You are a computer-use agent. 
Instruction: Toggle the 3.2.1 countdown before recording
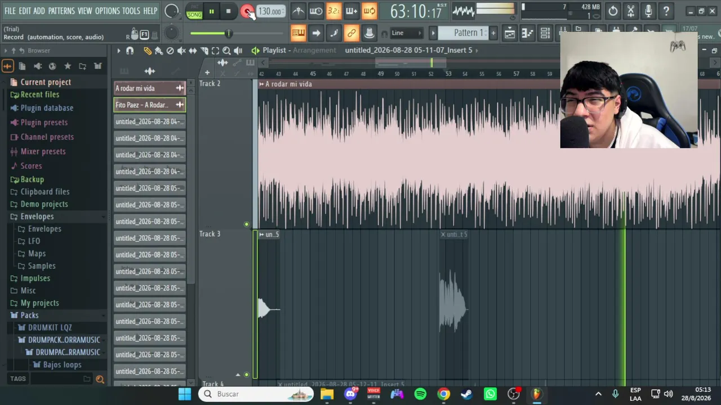333,11
